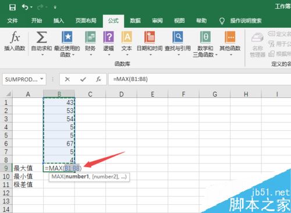Click the 定义名称 button
This screenshot has width=291, height=213.
coord(280,34)
